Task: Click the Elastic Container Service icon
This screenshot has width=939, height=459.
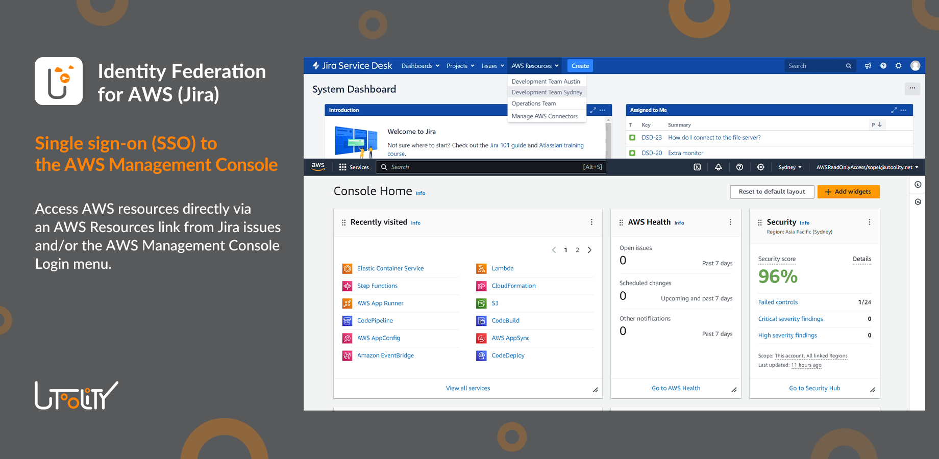Action: 347,269
